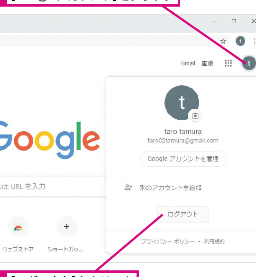The height and width of the screenshot is (277, 256).
Task: Open the Gmail link
Action: tap(188, 63)
